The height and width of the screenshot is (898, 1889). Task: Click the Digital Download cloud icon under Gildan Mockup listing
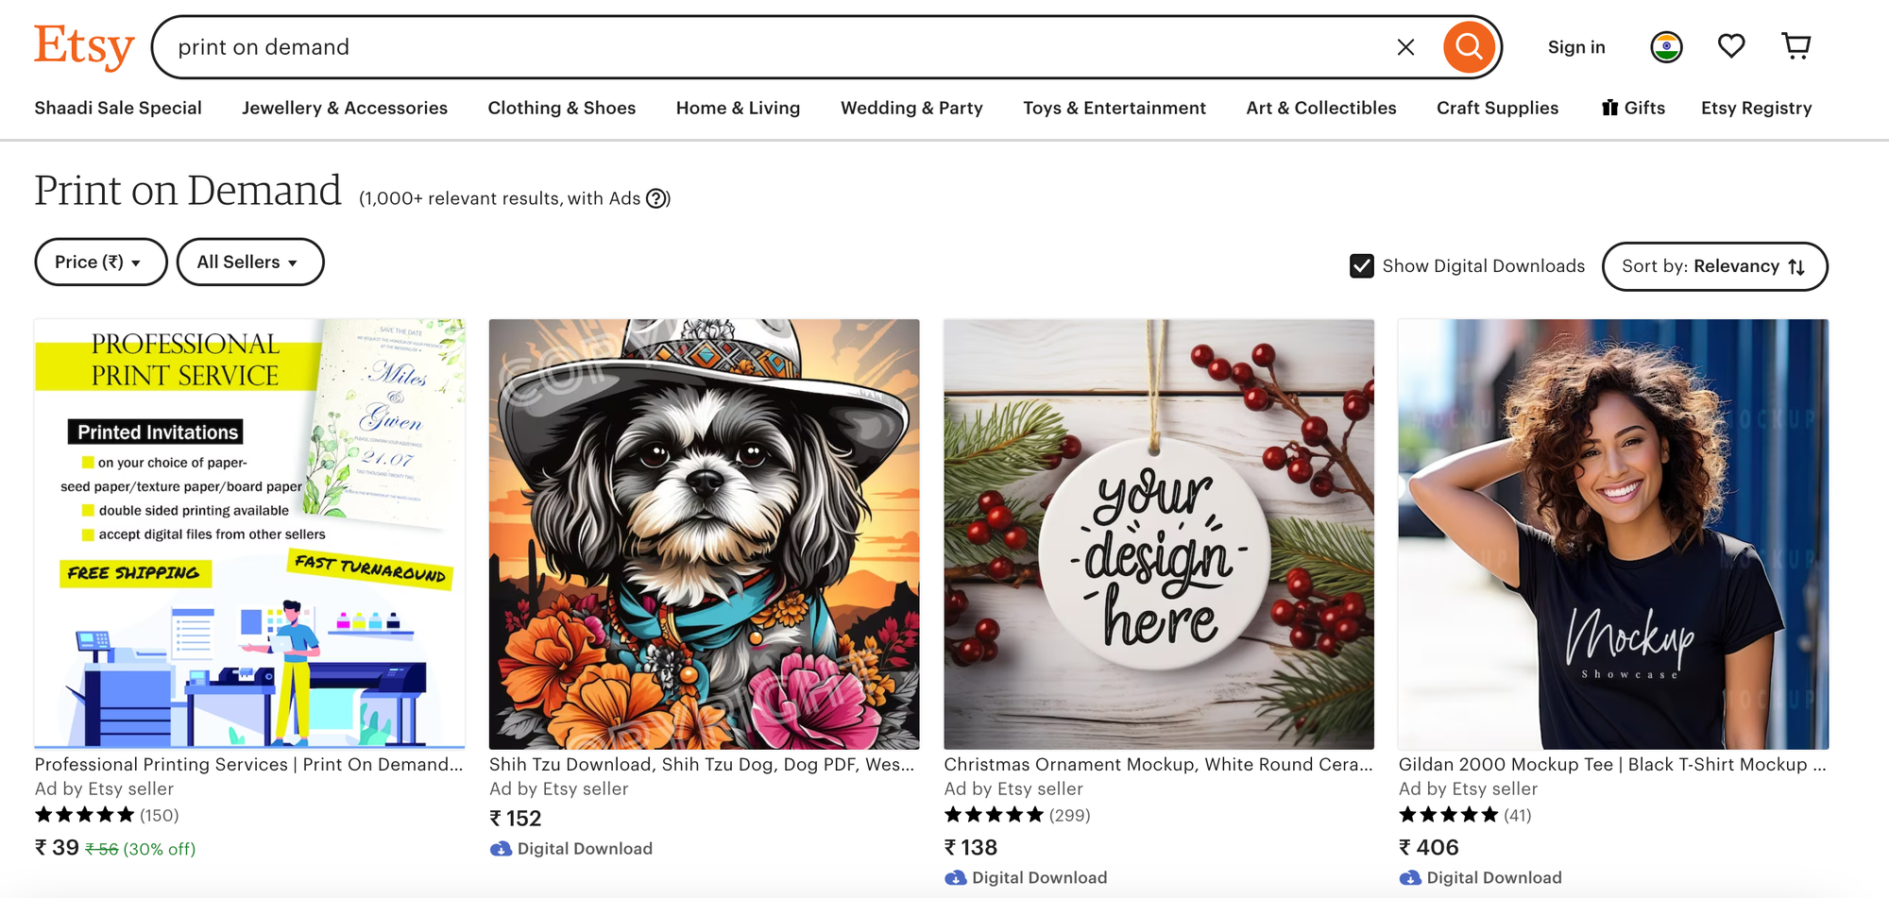tap(1409, 877)
